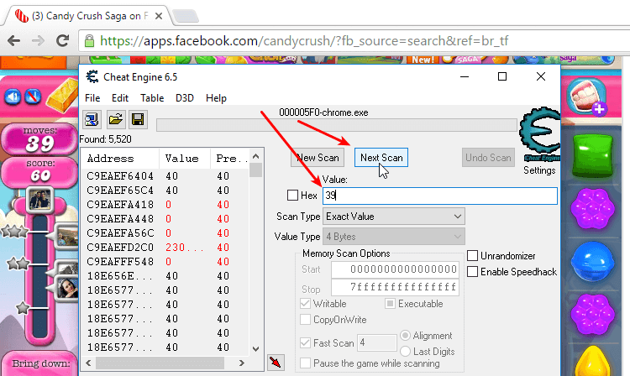This screenshot has height=376, width=630.
Task: Click the Address column header
Action: (120, 159)
